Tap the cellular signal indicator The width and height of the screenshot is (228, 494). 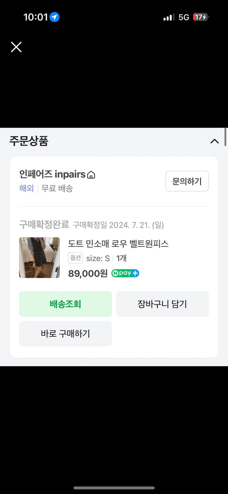pos(168,17)
